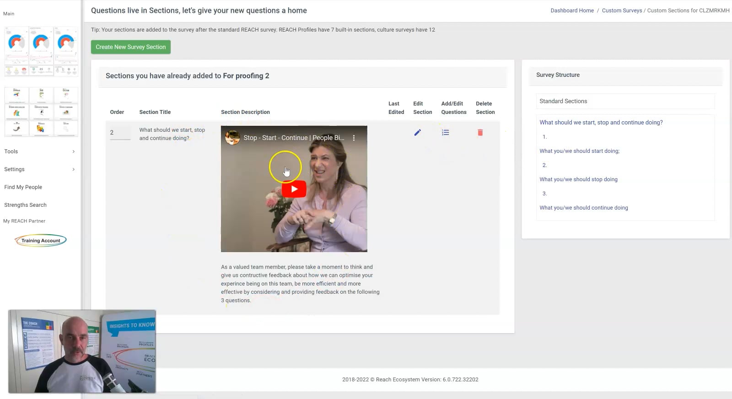Open the YouTube video three-dot menu
The image size is (732, 399).
[x=354, y=138]
